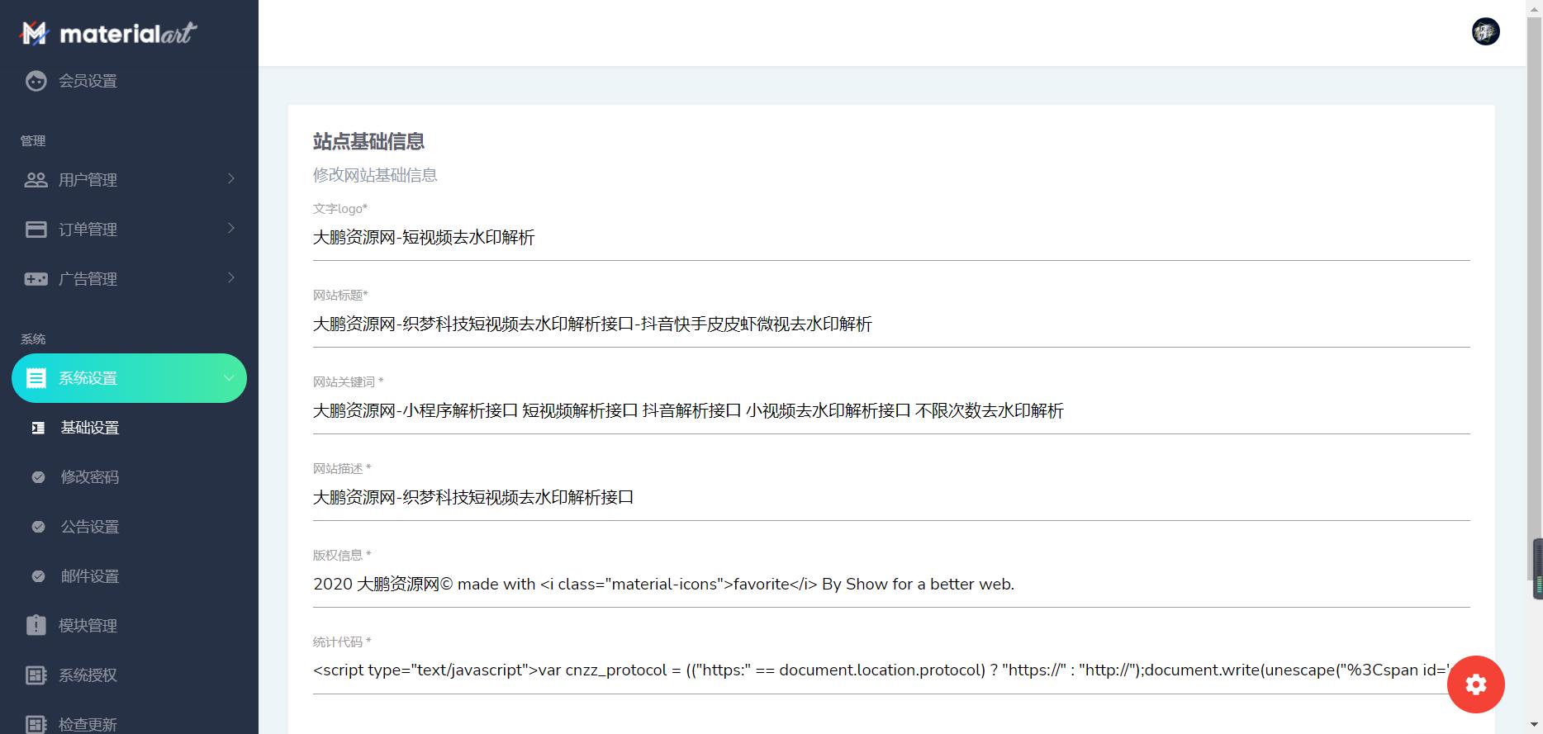Click the 会员设置 face icon
This screenshot has width=1543, height=734.
click(x=36, y=81)
